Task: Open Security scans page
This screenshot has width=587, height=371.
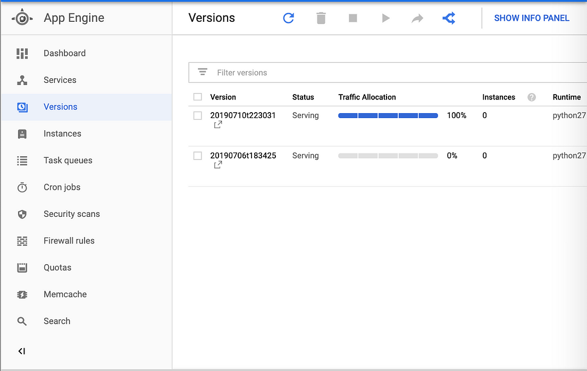Action: (87, 214)
